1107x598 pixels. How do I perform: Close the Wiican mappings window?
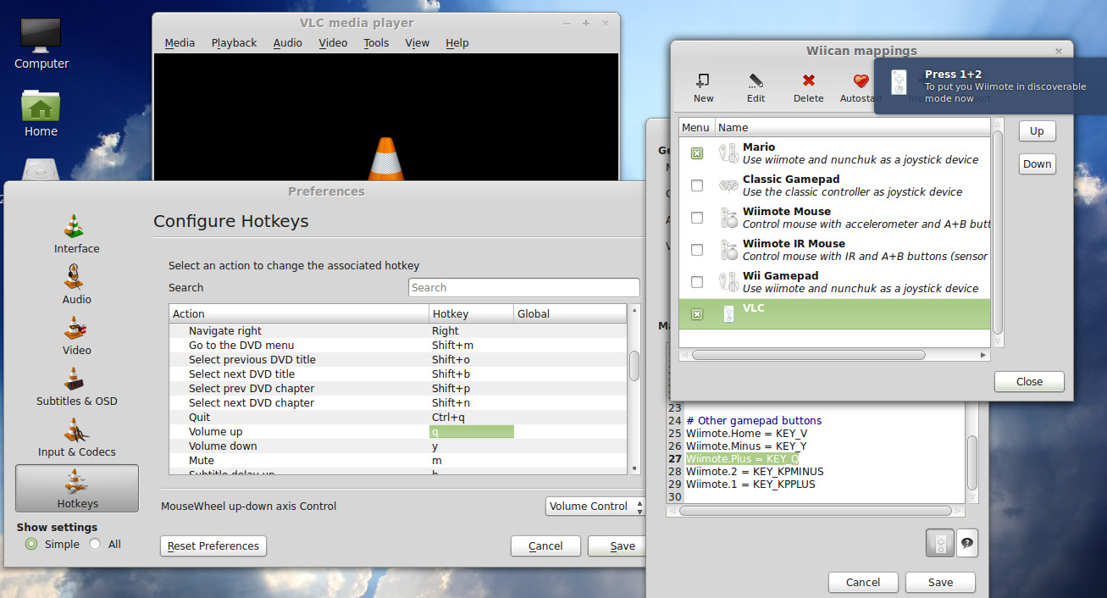1028,381
